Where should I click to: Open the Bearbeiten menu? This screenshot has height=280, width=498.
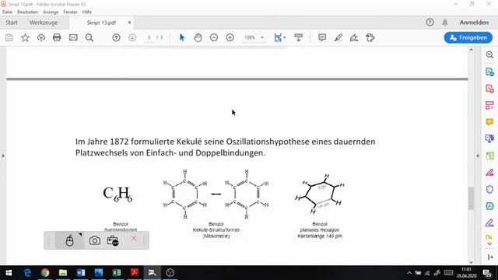(x=28, y=12)
